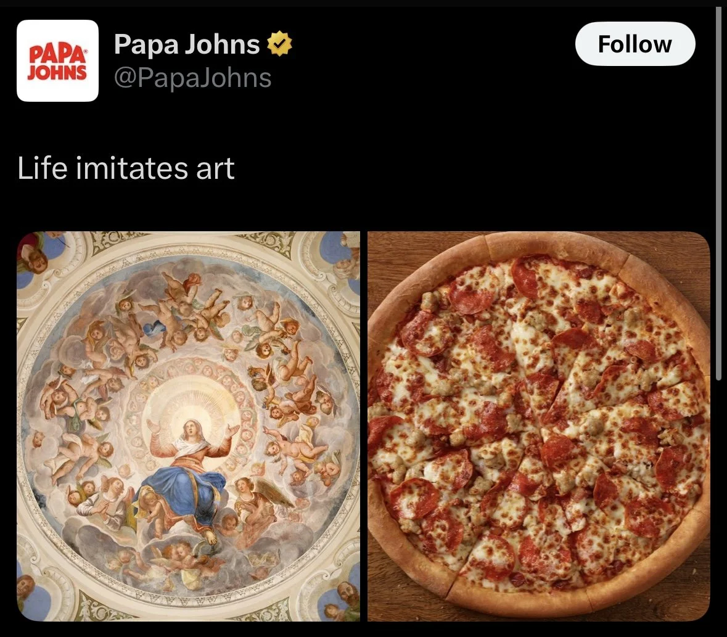
Task: Click the red PAPA JOHNS logo text
Action: click(57, 62)
